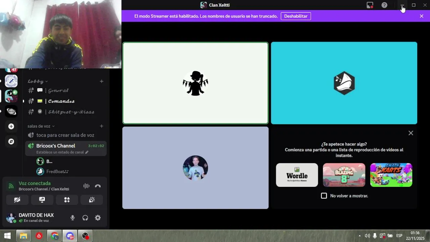This screenshot has height=242, width=430.
Task: Focus the lavender user video tile
Action: point(195,168)
